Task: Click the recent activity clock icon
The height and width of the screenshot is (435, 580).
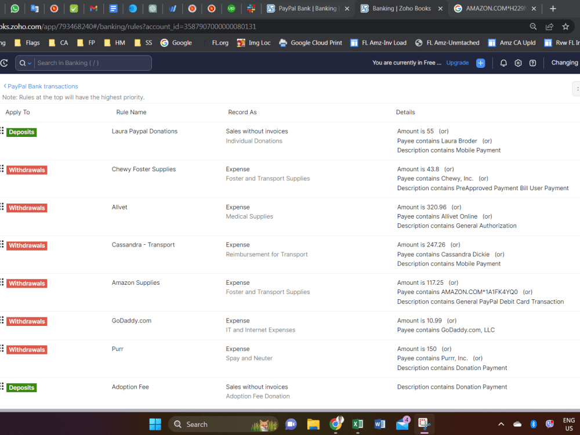Action: (4, 63)
